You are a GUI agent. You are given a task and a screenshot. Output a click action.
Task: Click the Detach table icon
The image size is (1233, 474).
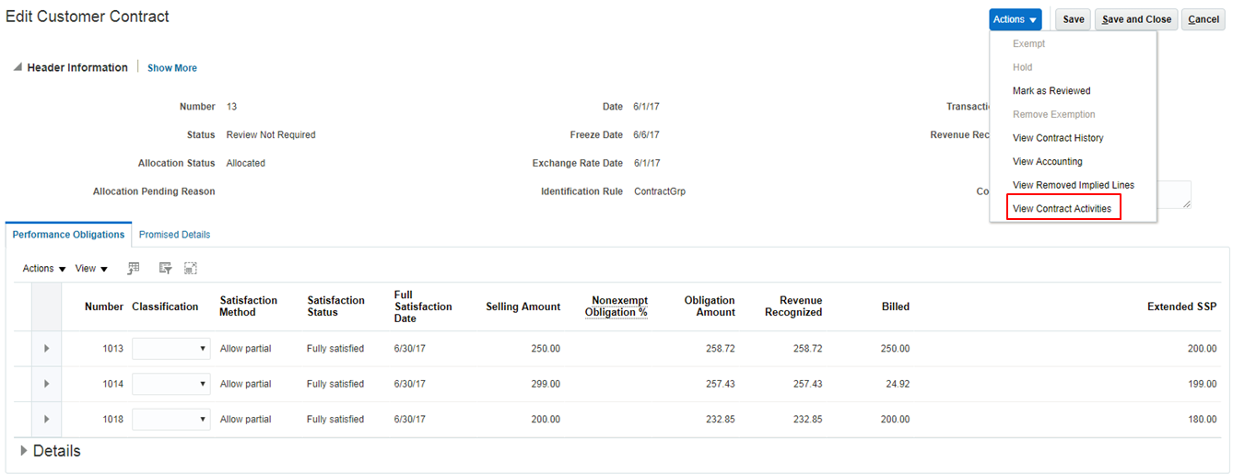[x=191, y=269]
